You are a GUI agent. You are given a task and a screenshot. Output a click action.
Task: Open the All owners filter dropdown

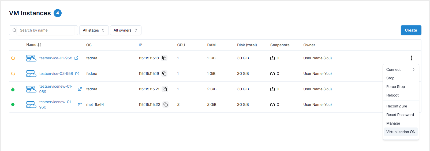coord(125,30)
